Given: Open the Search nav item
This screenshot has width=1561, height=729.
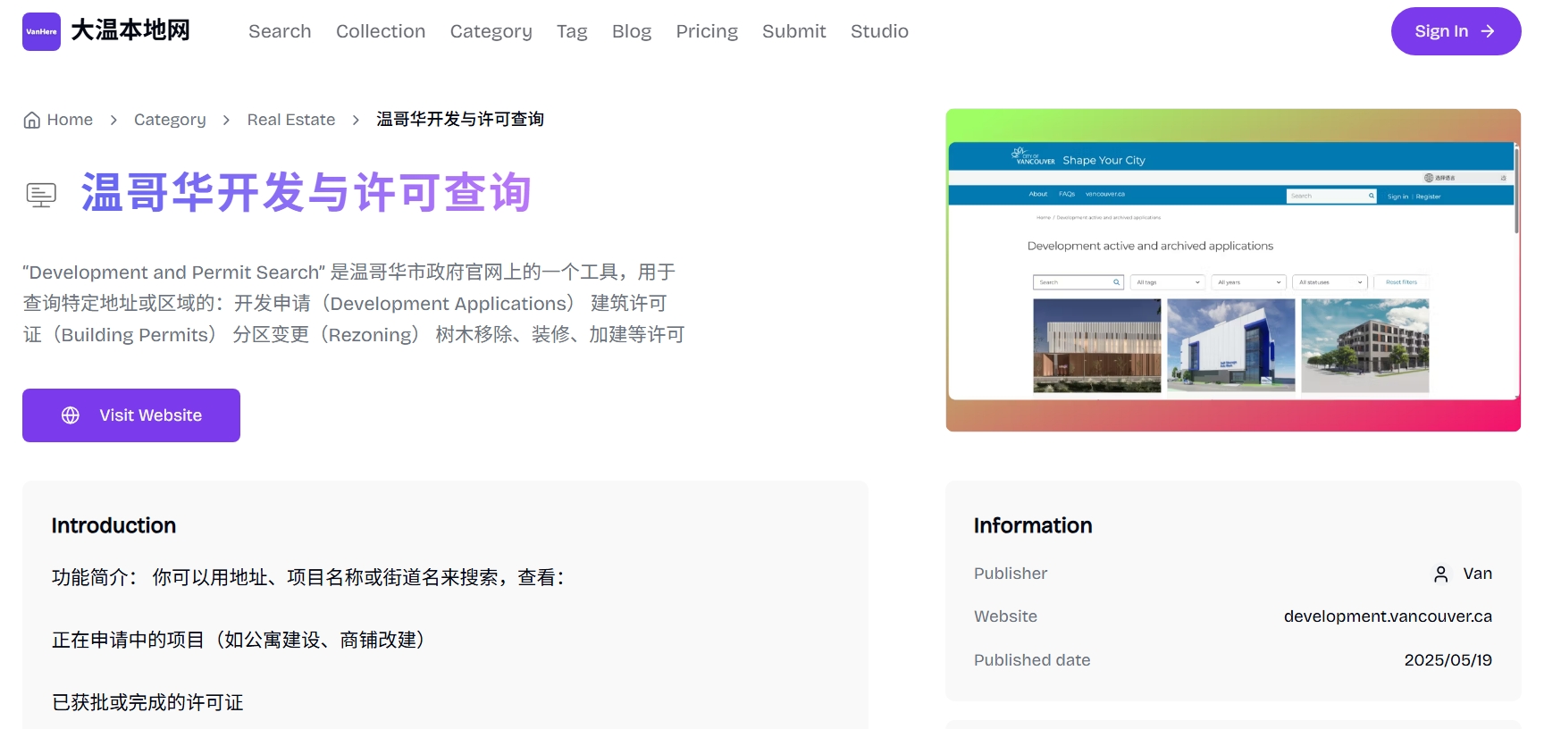Looking at the screenshot, I should point(280,31).
